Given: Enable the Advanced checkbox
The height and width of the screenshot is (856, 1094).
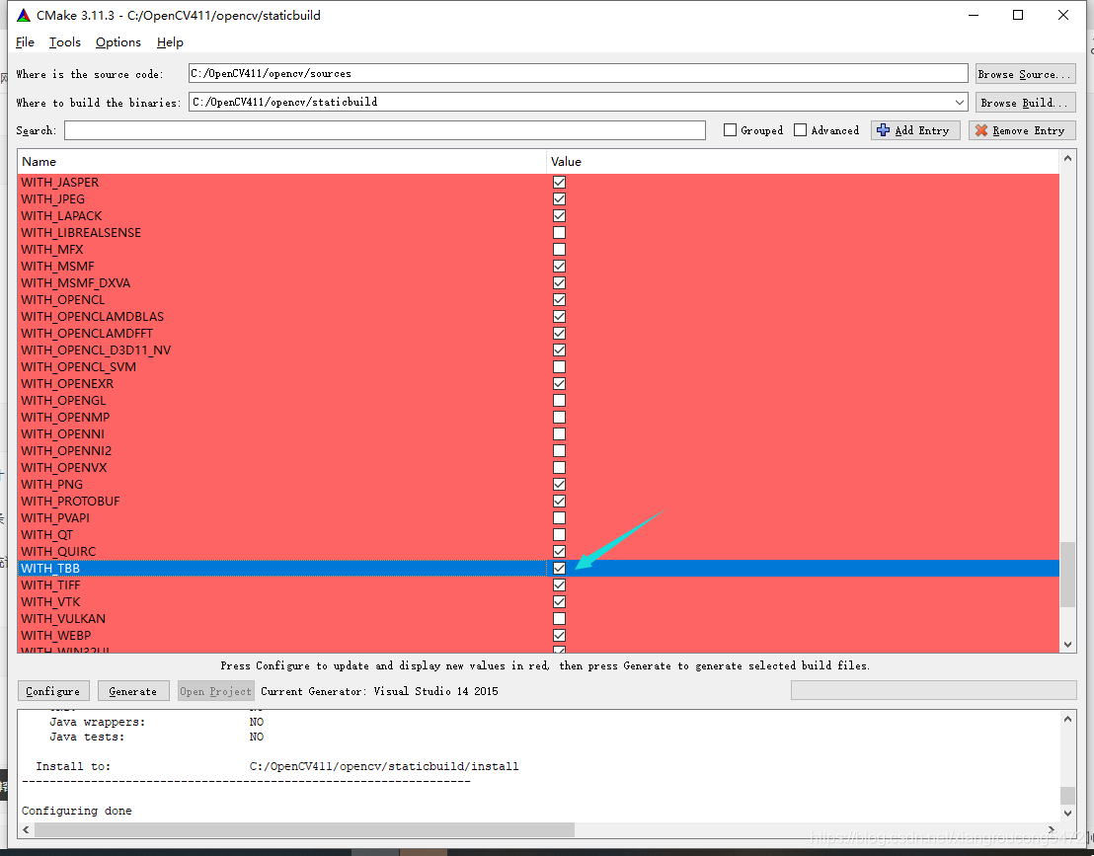Looking at the screenshot, I should coord(801,130).
